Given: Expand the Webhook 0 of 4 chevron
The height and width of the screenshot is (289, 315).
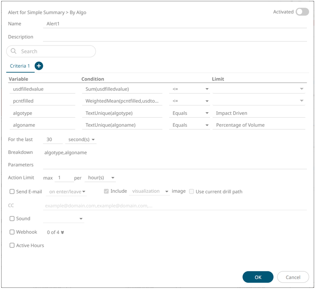Looking at the screenshot, I should tap(63, 232).
